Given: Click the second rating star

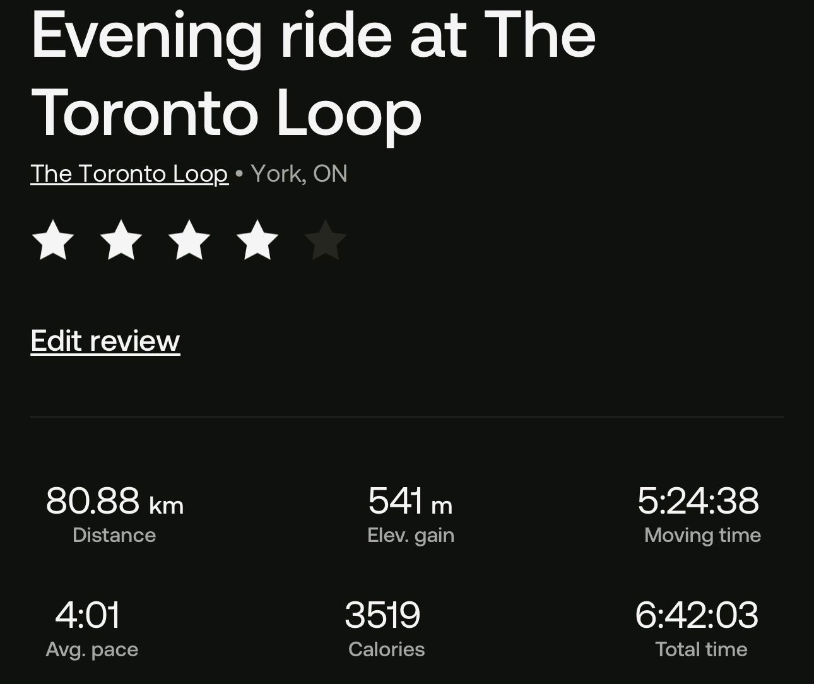Looking at the screenshot, I should click(121, 240).
